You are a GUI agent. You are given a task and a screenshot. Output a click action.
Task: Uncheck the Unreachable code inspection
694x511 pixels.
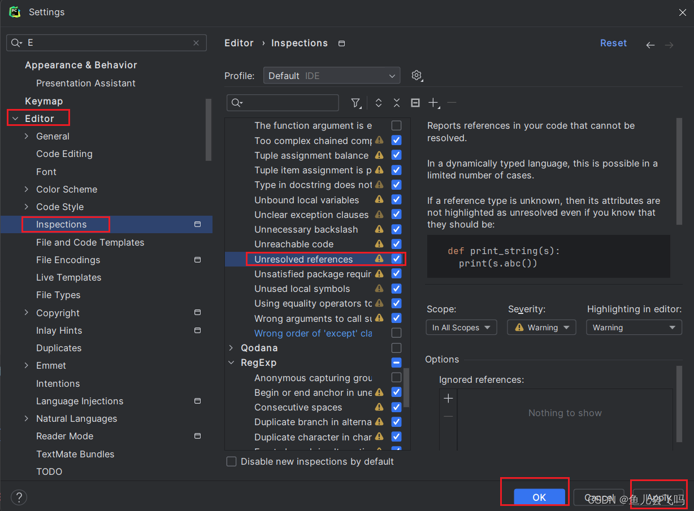[397, 244]
